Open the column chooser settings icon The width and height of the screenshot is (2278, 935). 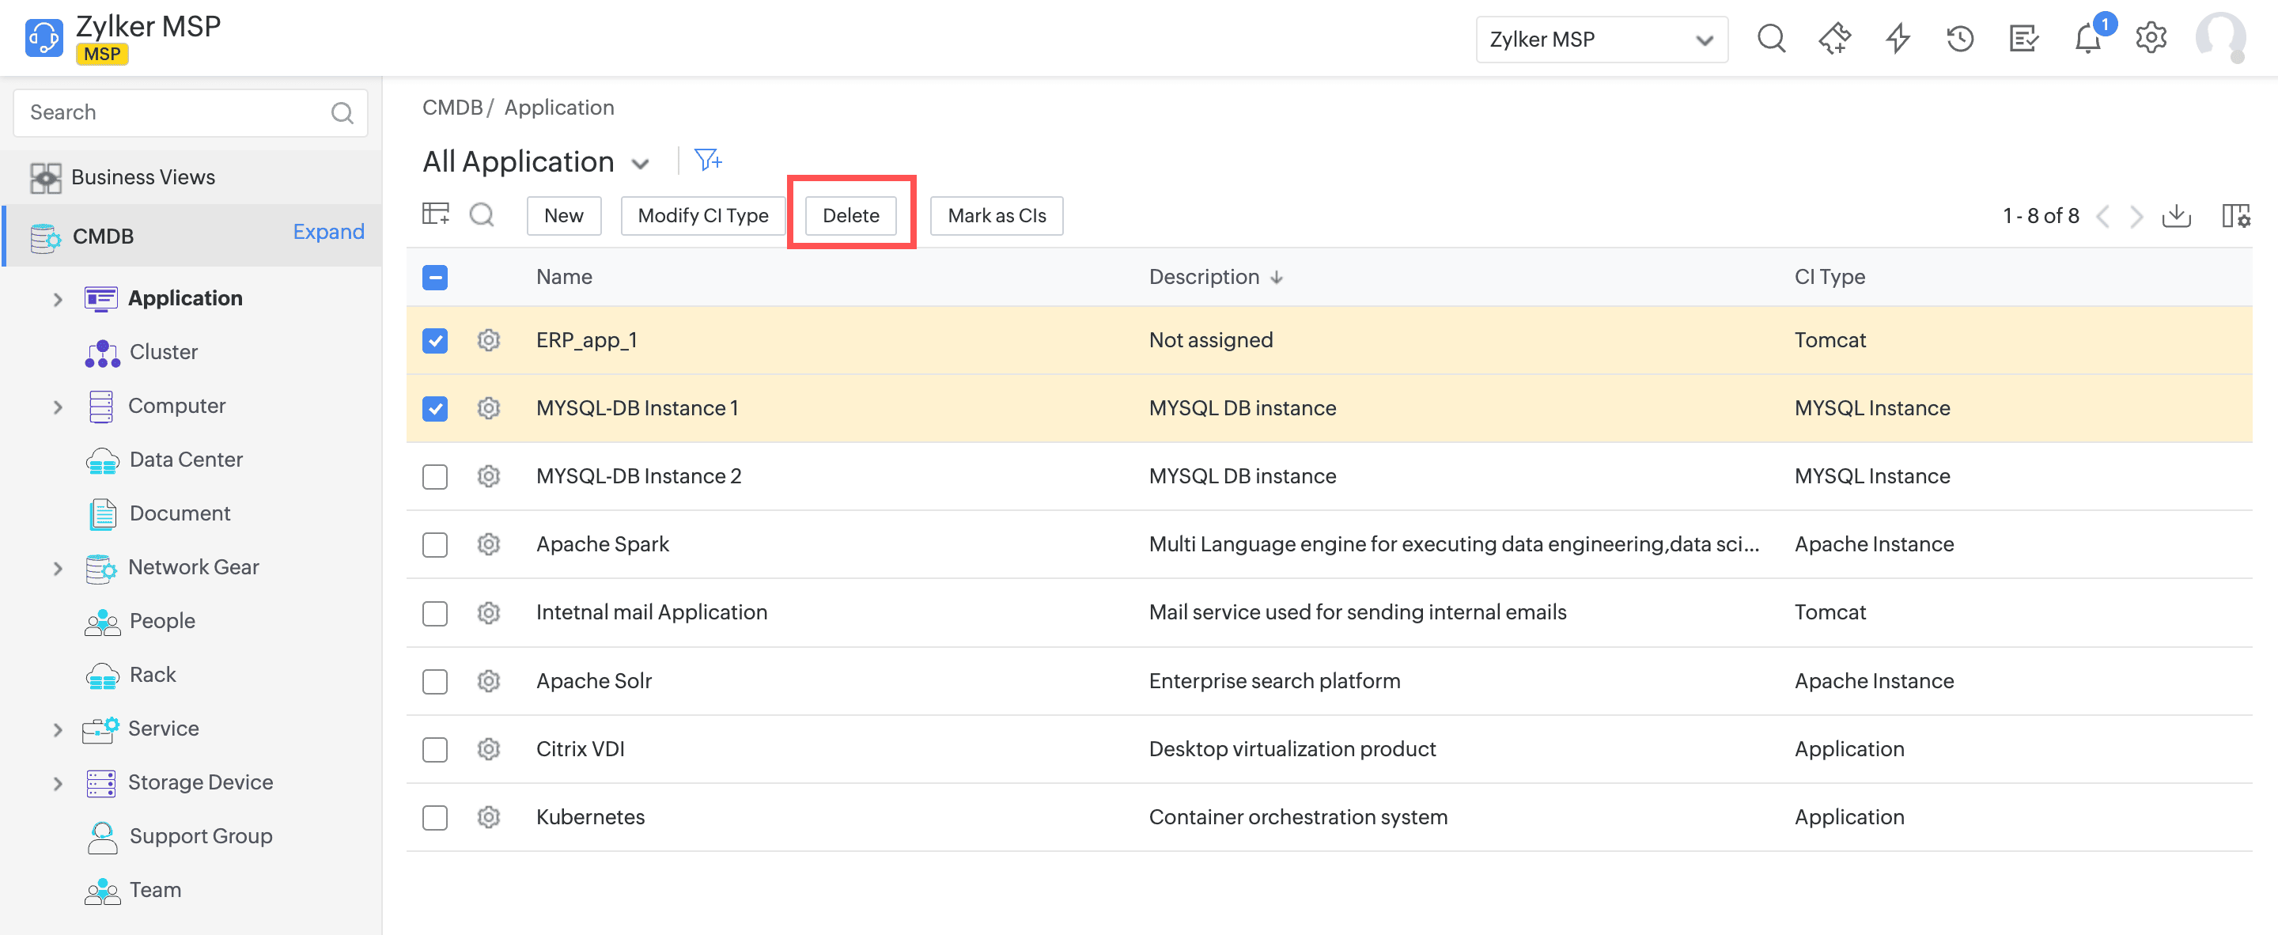[x=2235, y=216]
